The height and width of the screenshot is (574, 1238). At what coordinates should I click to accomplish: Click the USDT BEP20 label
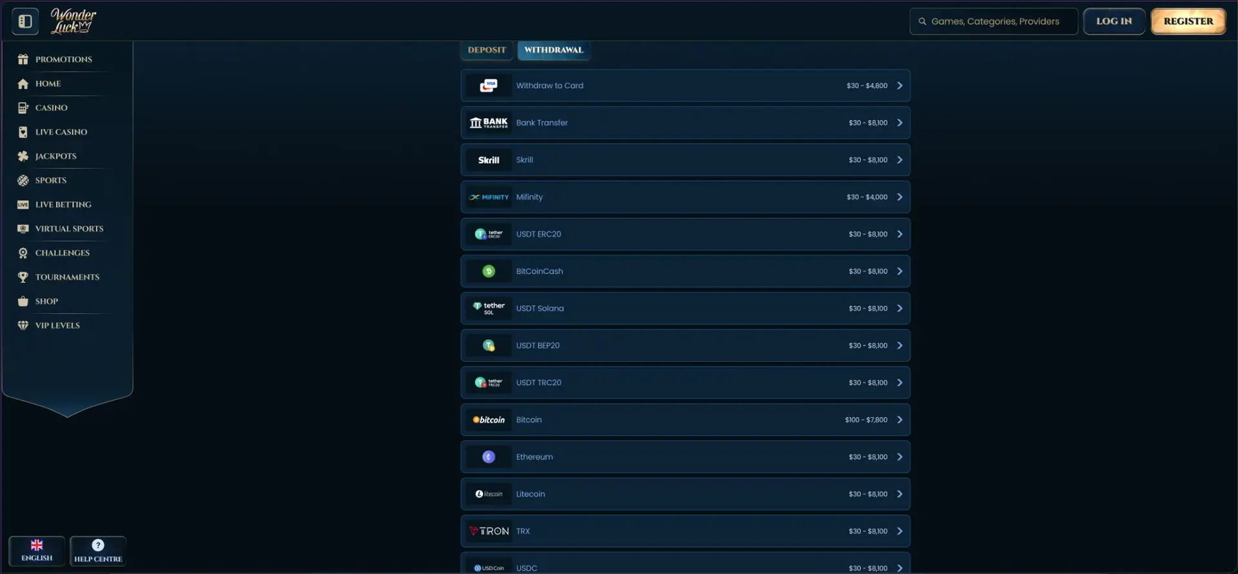(538, 346)
